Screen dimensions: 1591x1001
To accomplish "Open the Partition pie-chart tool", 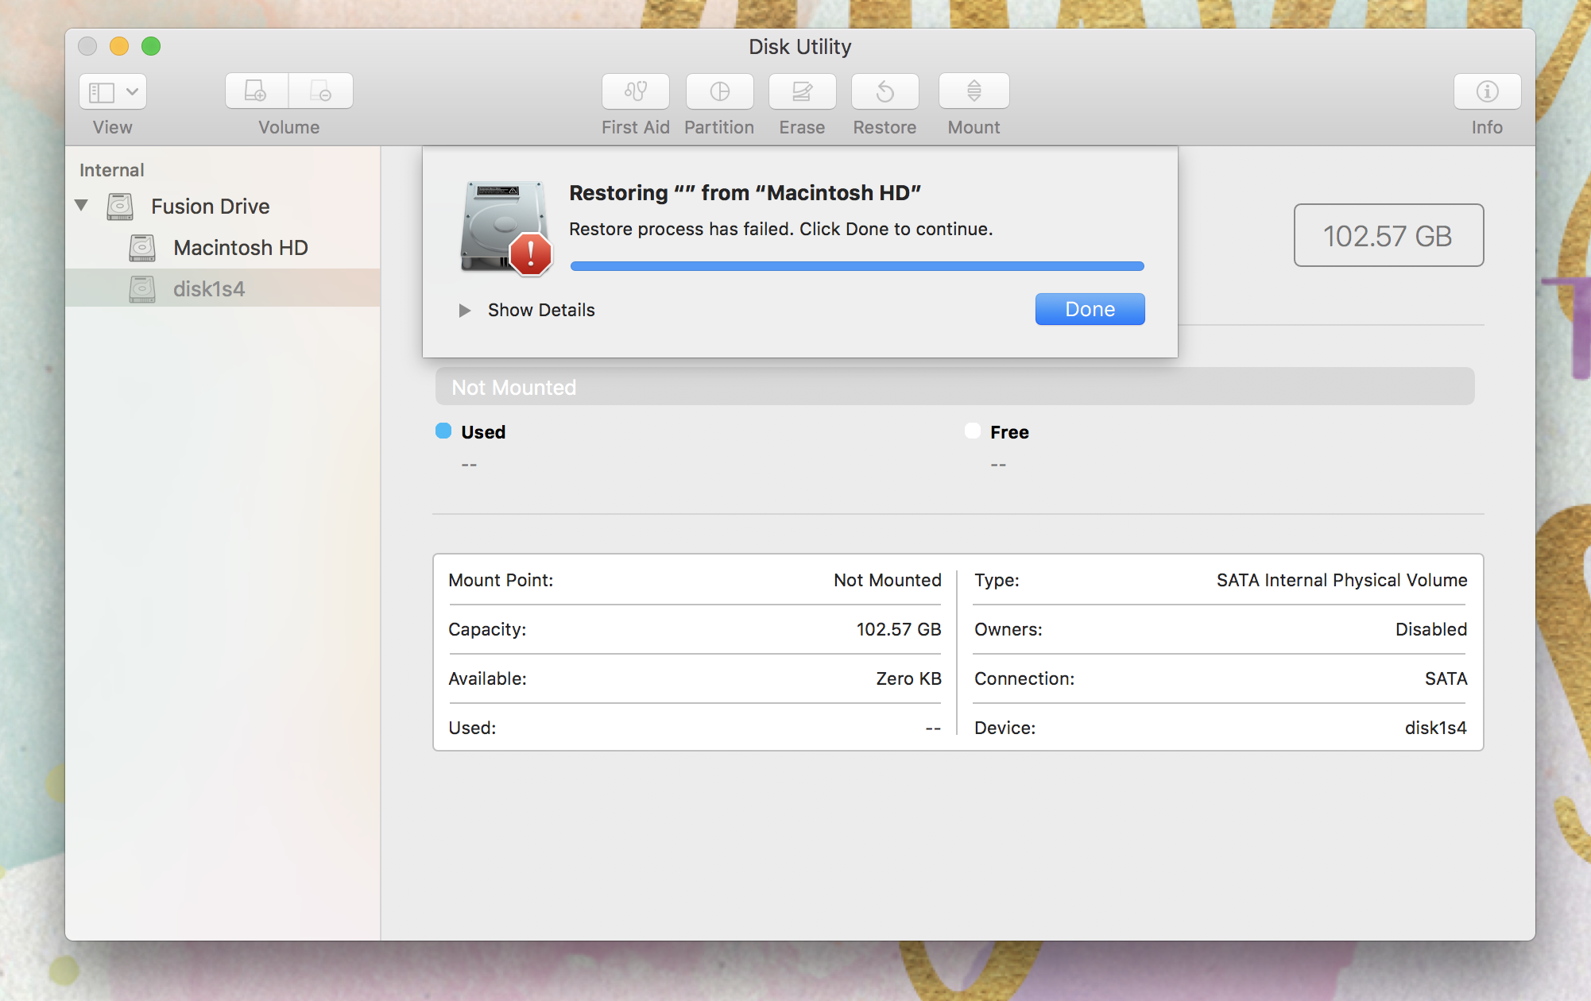I will click(x=719, y=92).
